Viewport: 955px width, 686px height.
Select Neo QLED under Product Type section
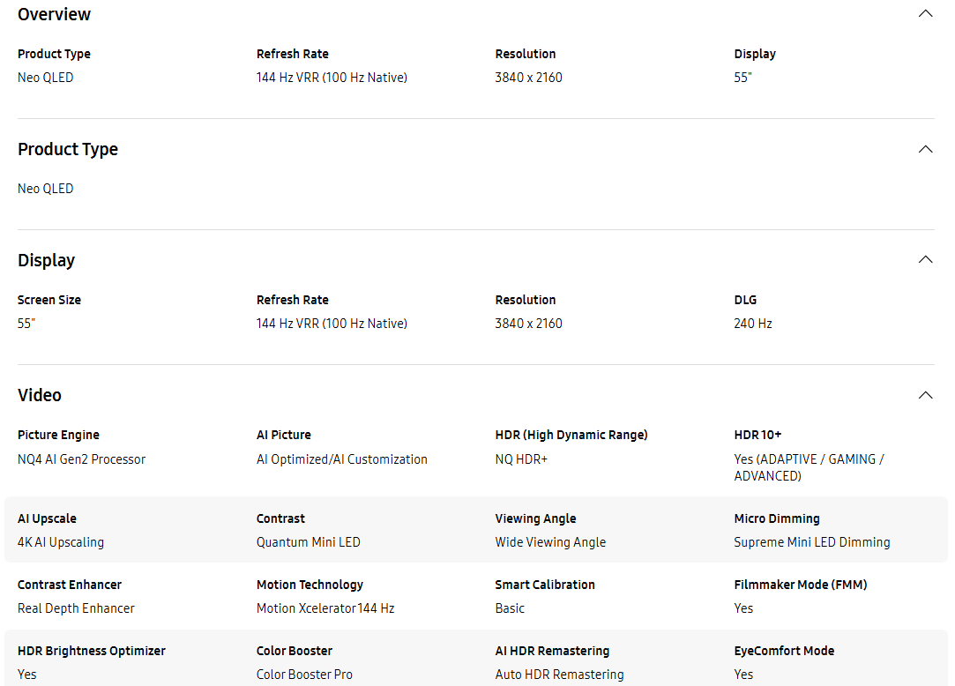click(46, 189)
